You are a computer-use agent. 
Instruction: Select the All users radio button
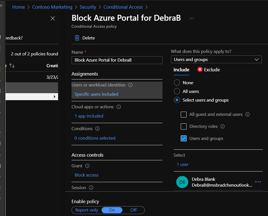[x=177, y=91]
